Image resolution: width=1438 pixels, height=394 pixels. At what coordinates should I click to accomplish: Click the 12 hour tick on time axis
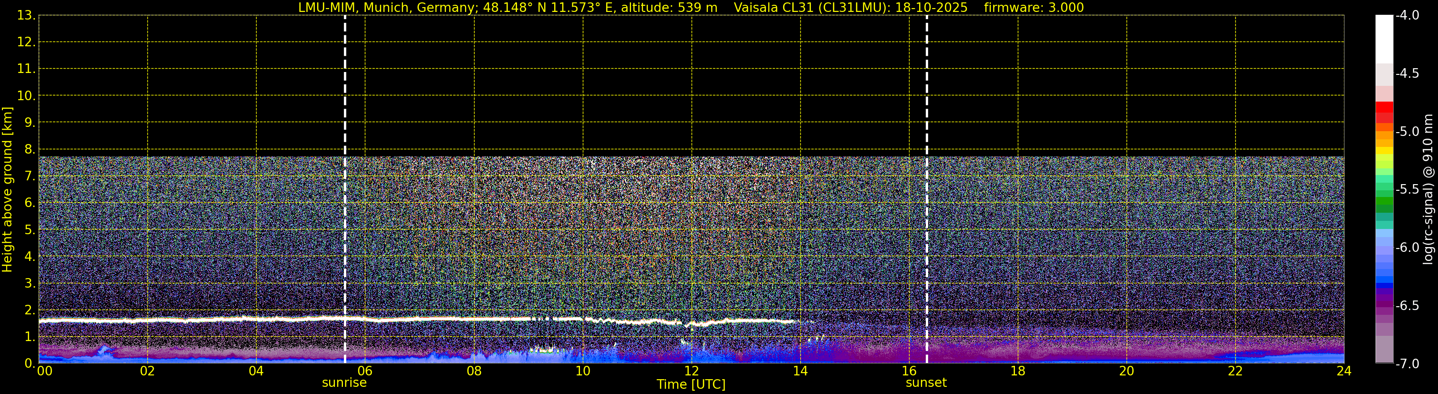point(691,372)
